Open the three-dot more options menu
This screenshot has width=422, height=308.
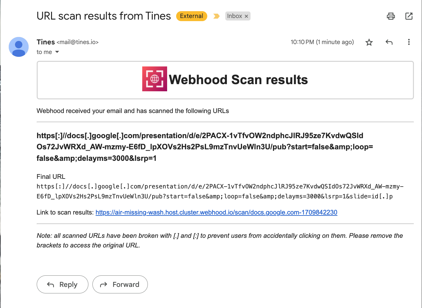click(x=409, y=42)
